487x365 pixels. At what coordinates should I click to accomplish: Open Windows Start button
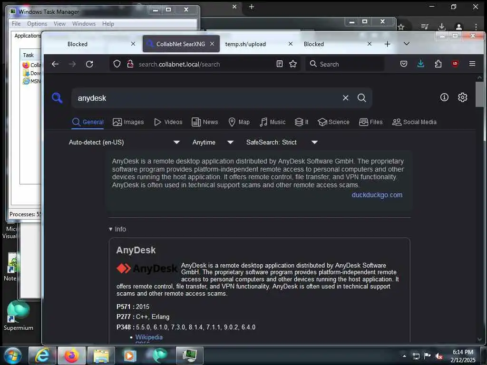coord(13,355)
